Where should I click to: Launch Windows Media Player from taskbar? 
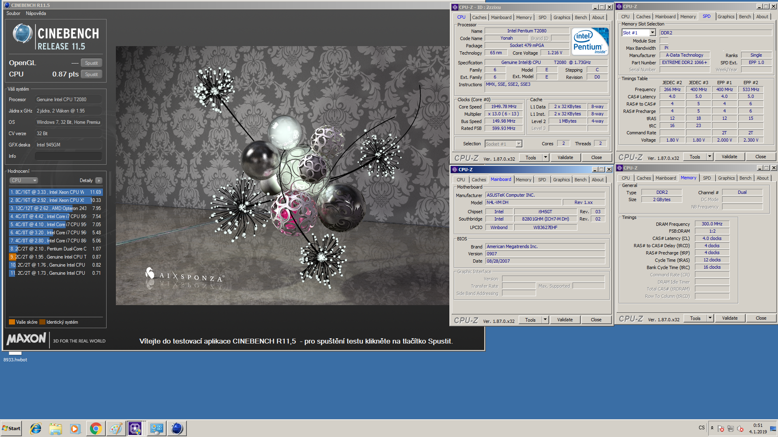pos(75,429)
